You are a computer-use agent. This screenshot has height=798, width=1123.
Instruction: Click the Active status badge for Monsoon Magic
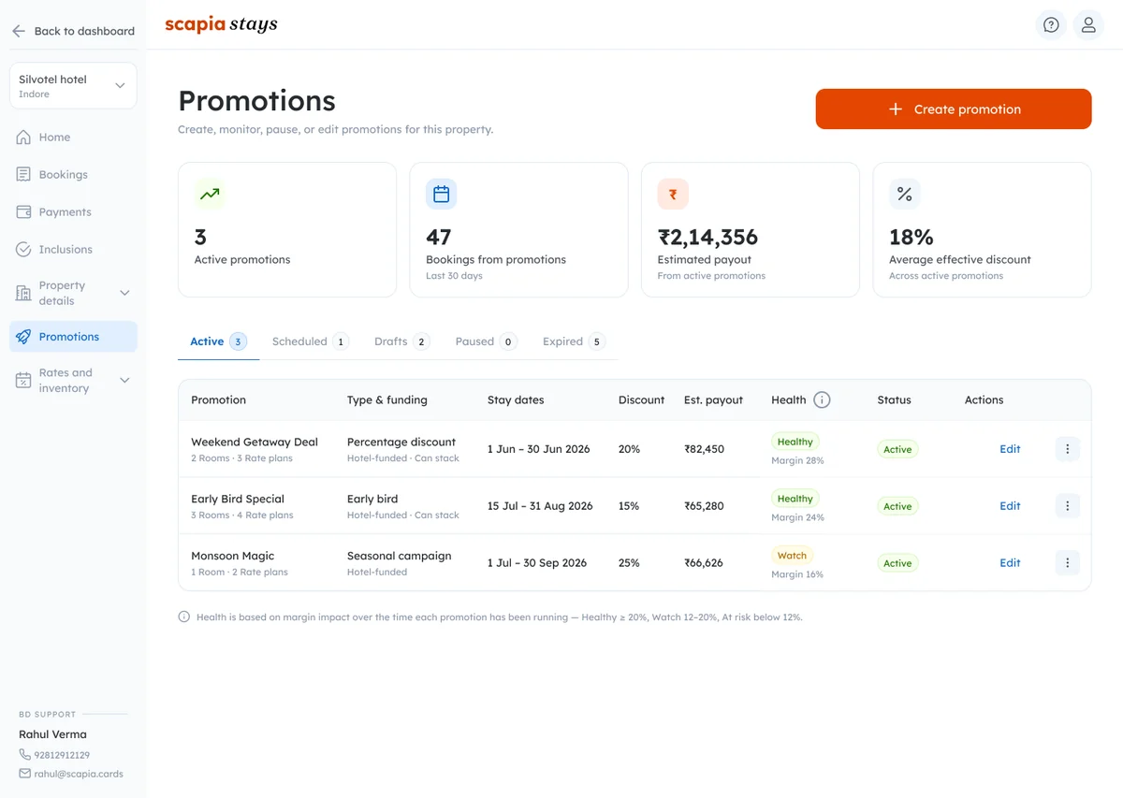[897, 563]
